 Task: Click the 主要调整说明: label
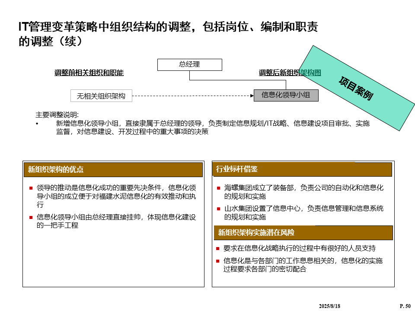57,115
